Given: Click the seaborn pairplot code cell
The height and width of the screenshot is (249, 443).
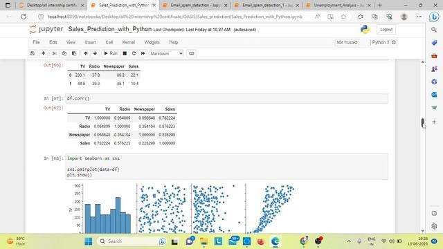Looking at the screenshot, I should pos(227,167).
